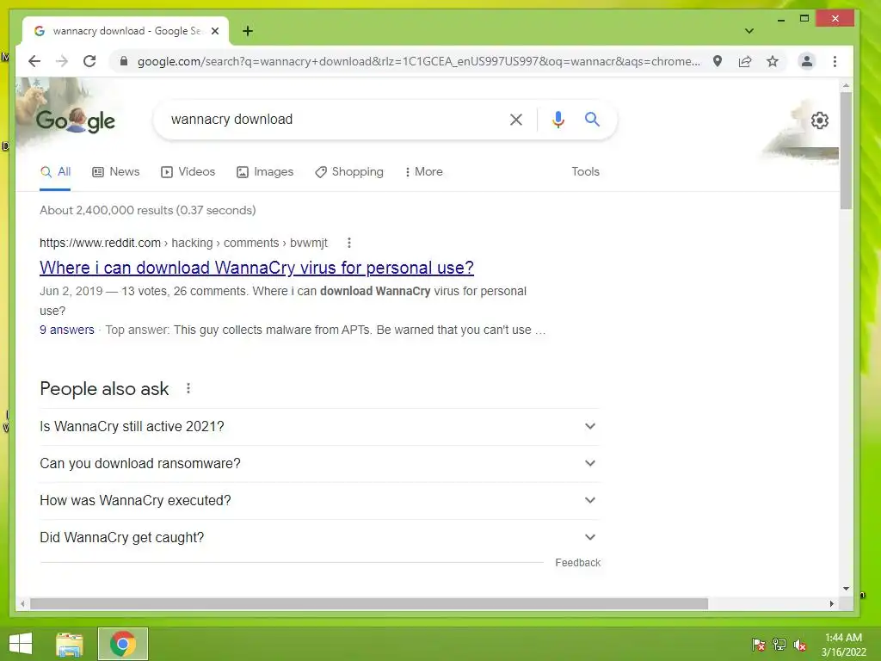Expand 'Is WannaCry still active 2021?'
Image resolution: width=881 pixels, height=661 pixels.
pyautogui.click(x=319, y=427)
